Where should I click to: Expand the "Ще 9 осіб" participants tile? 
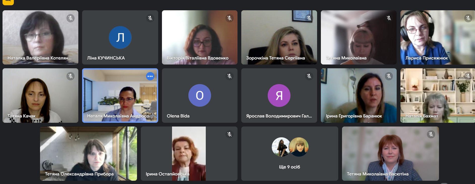point(290,154)
